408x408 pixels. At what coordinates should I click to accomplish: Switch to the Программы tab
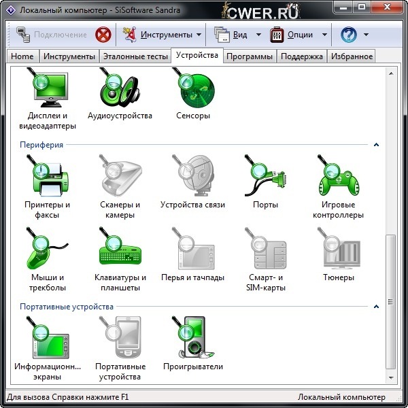250,56
